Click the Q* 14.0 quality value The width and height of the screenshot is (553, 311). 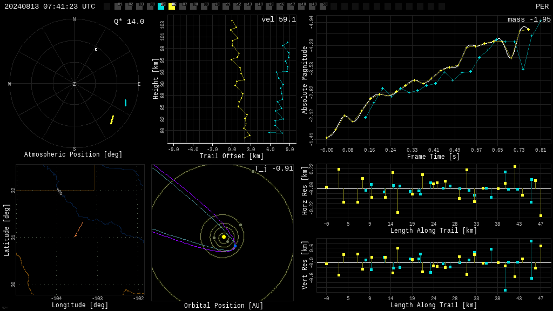point(129,22)
